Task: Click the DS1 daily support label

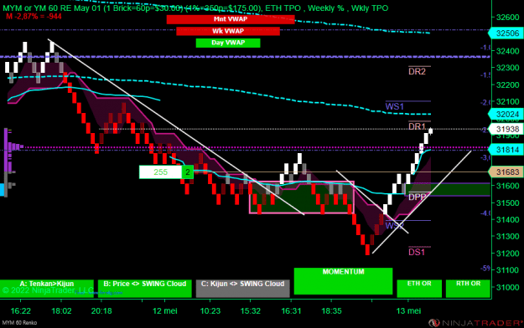Action: [417, 252]
